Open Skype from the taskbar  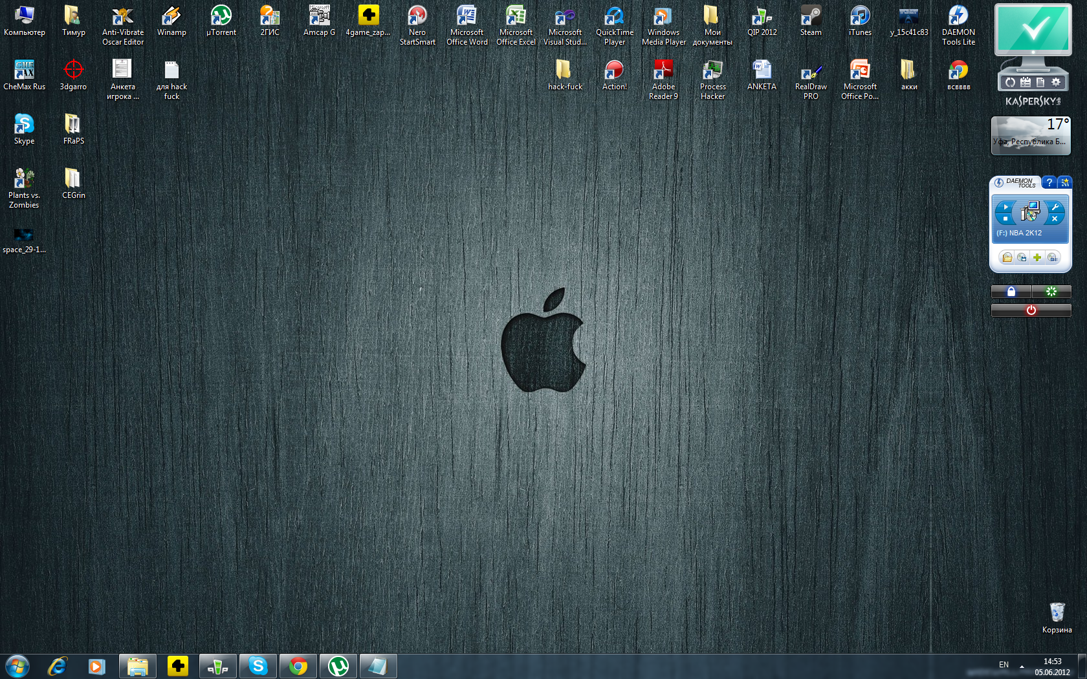[x=258, y=665]
